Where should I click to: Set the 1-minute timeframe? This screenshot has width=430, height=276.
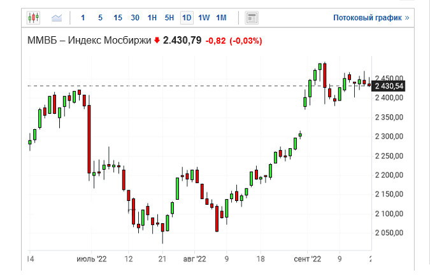coord(84,17)
